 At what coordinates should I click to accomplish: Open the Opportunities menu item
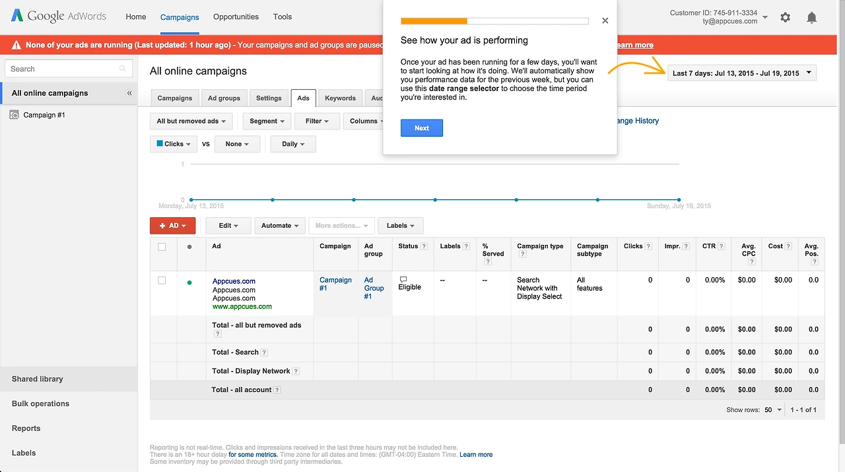(236, 17)
